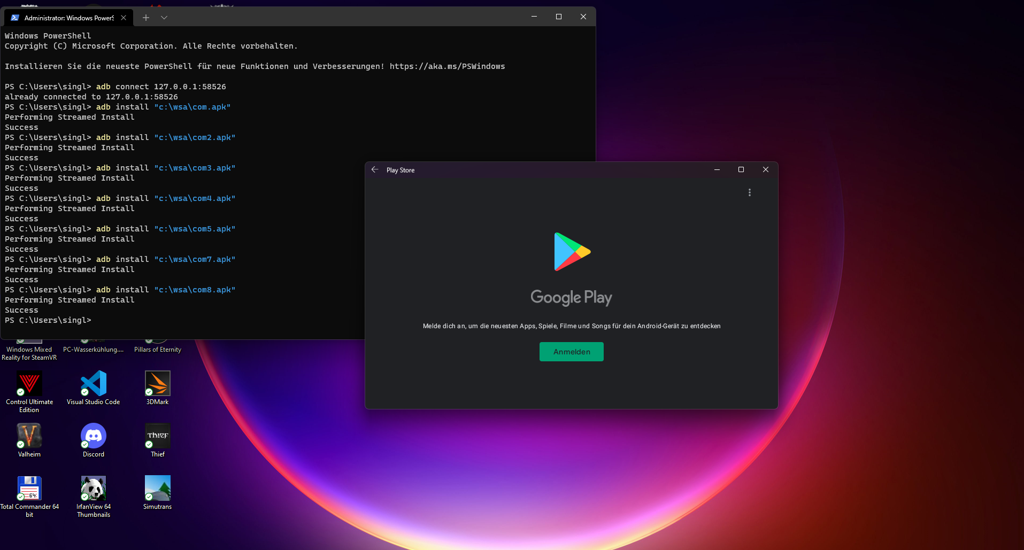
Task: Click the Play Store title text
Action: click(x=401, y=170)
